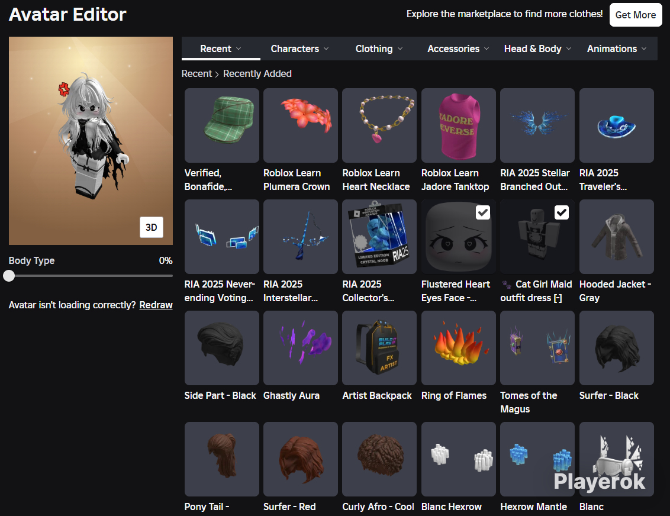670x516 pixels.
Task: Open the Head & Body tab
Action: click(x=537, y=49)
